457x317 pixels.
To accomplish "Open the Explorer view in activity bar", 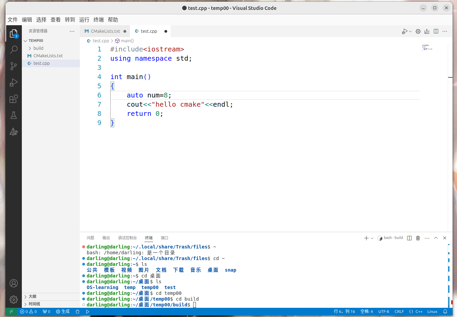I will coord(14,33).
